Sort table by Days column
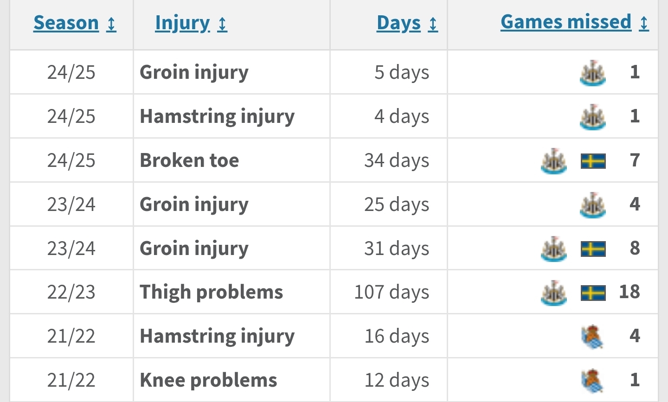 pyautogui.click(x=398, y=23)
